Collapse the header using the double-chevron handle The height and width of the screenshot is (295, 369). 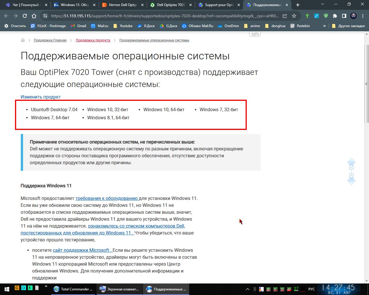tap(255, 34)
